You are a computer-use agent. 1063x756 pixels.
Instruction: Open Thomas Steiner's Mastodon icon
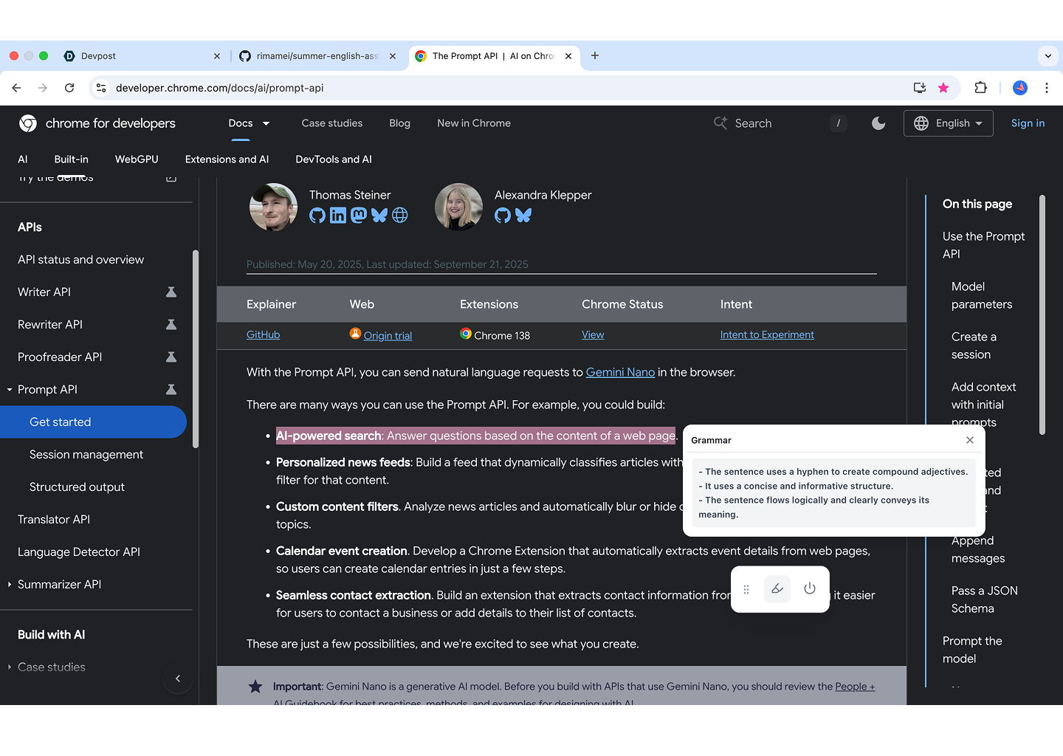point(359,216)
